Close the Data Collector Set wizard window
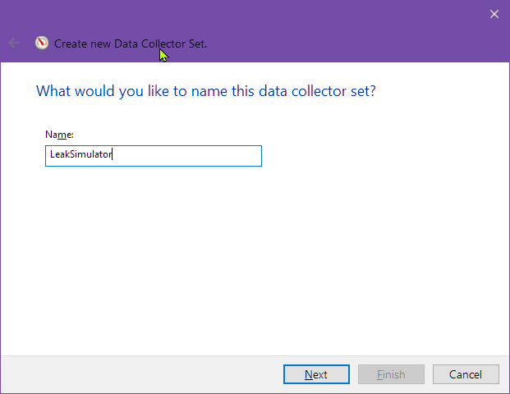 coord(494,14)
